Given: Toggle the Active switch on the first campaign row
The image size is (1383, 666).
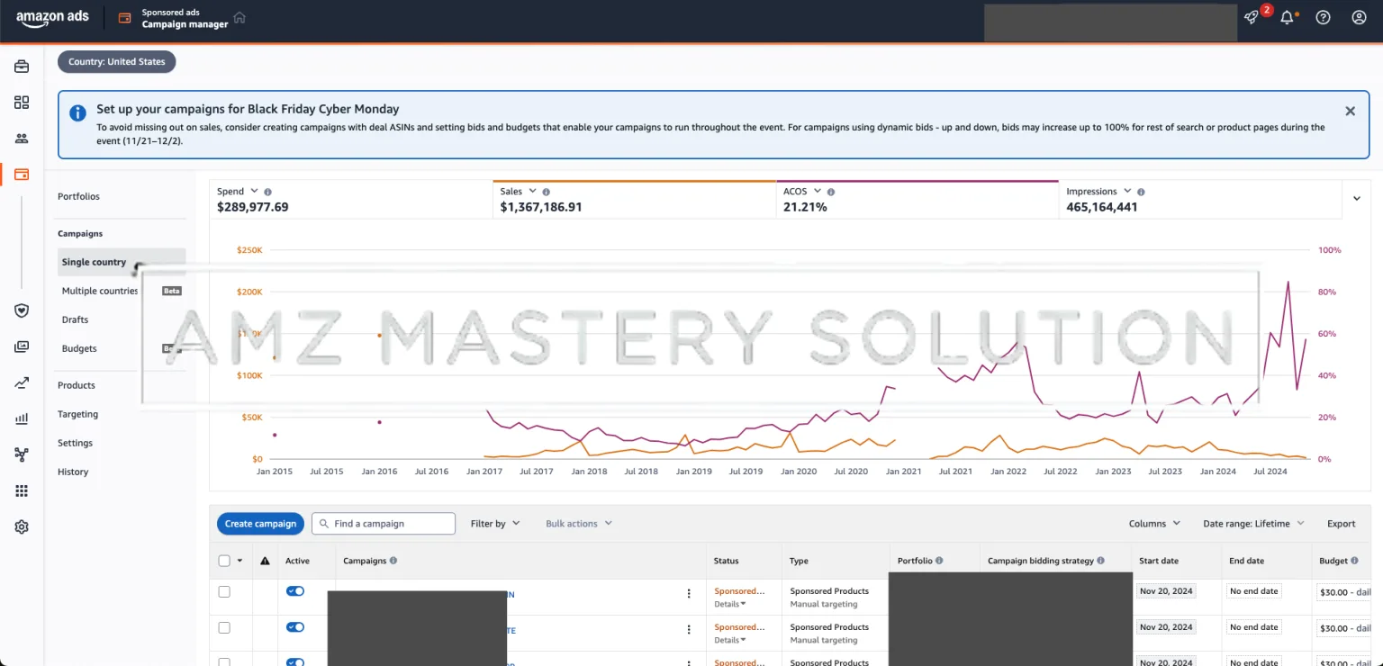Looking at the screenshot, I should tap(295, 591).
